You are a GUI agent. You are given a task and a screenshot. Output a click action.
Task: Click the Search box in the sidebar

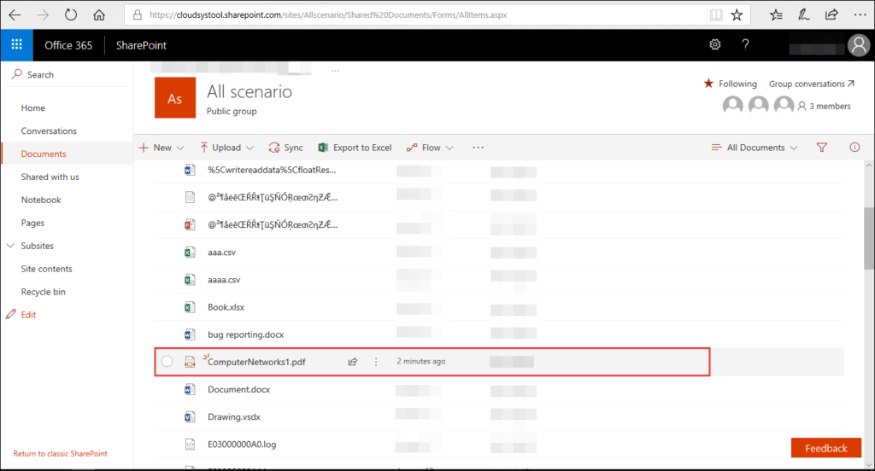(67, 75)
